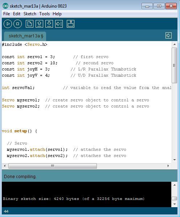The image size is (180, 217).
Task: Click the Arduino logo in title bar
Action: click(5, 6)
